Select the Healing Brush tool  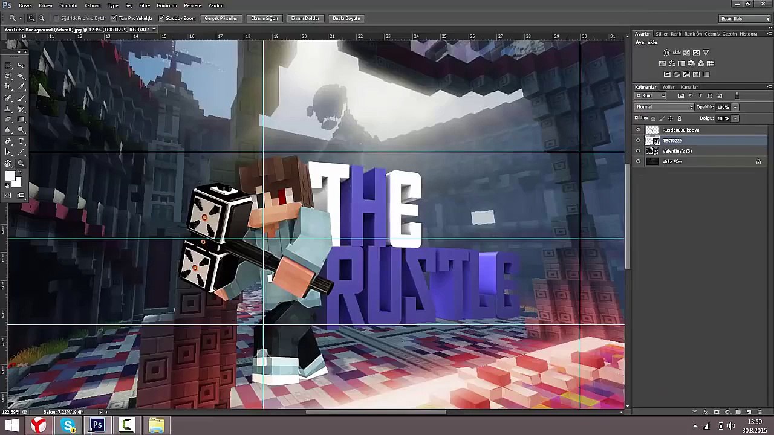point(8,98)
